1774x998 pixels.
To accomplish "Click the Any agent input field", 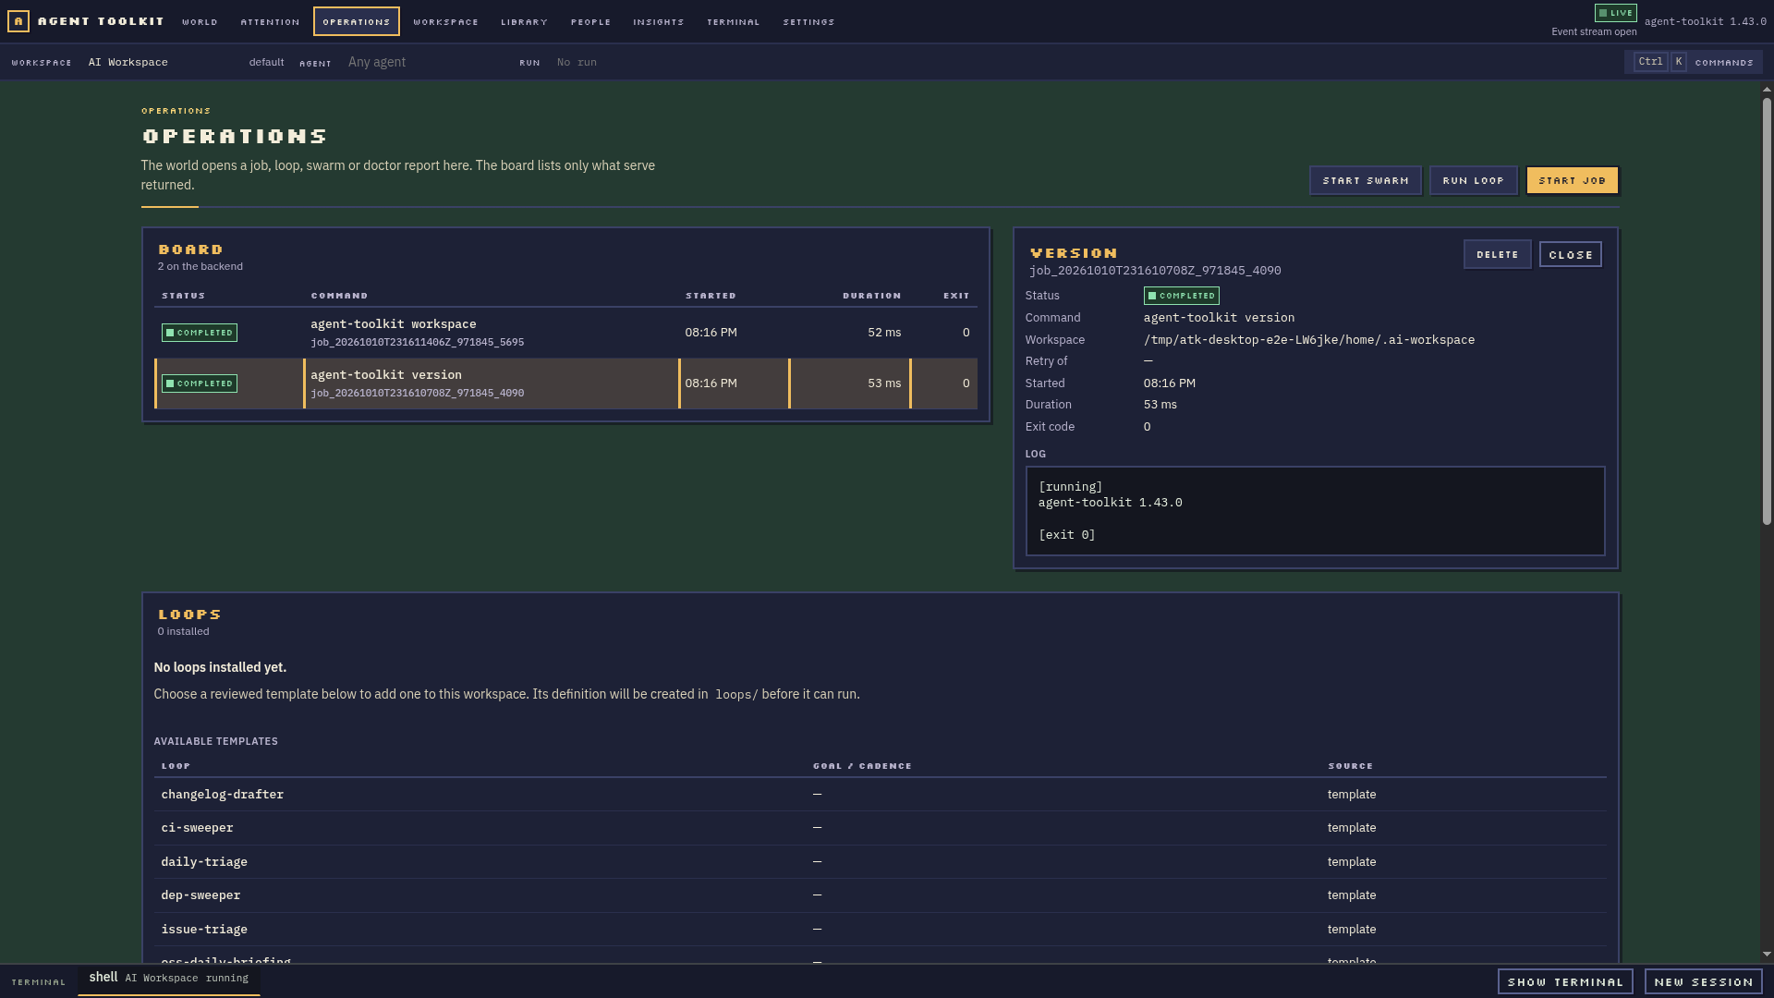I will [425, 62].
